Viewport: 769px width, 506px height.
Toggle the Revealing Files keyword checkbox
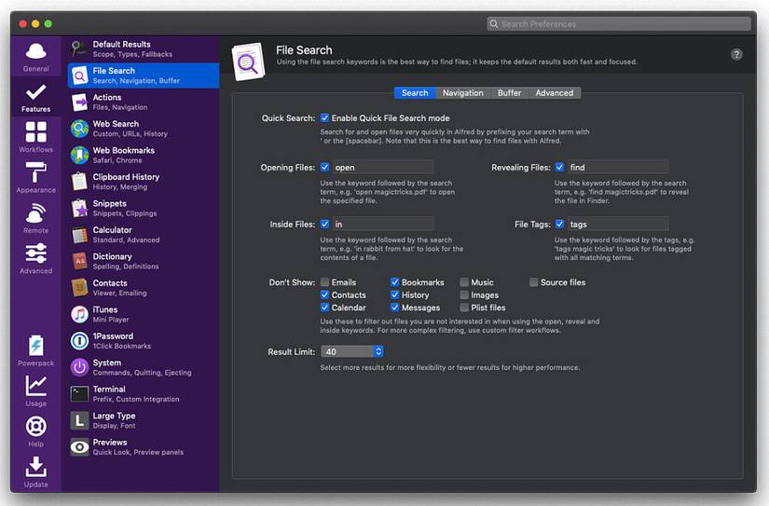point(559,167)
